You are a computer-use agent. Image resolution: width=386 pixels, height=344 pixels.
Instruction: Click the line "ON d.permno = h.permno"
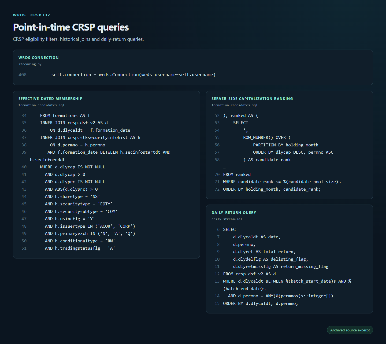[x=77, y=145]
